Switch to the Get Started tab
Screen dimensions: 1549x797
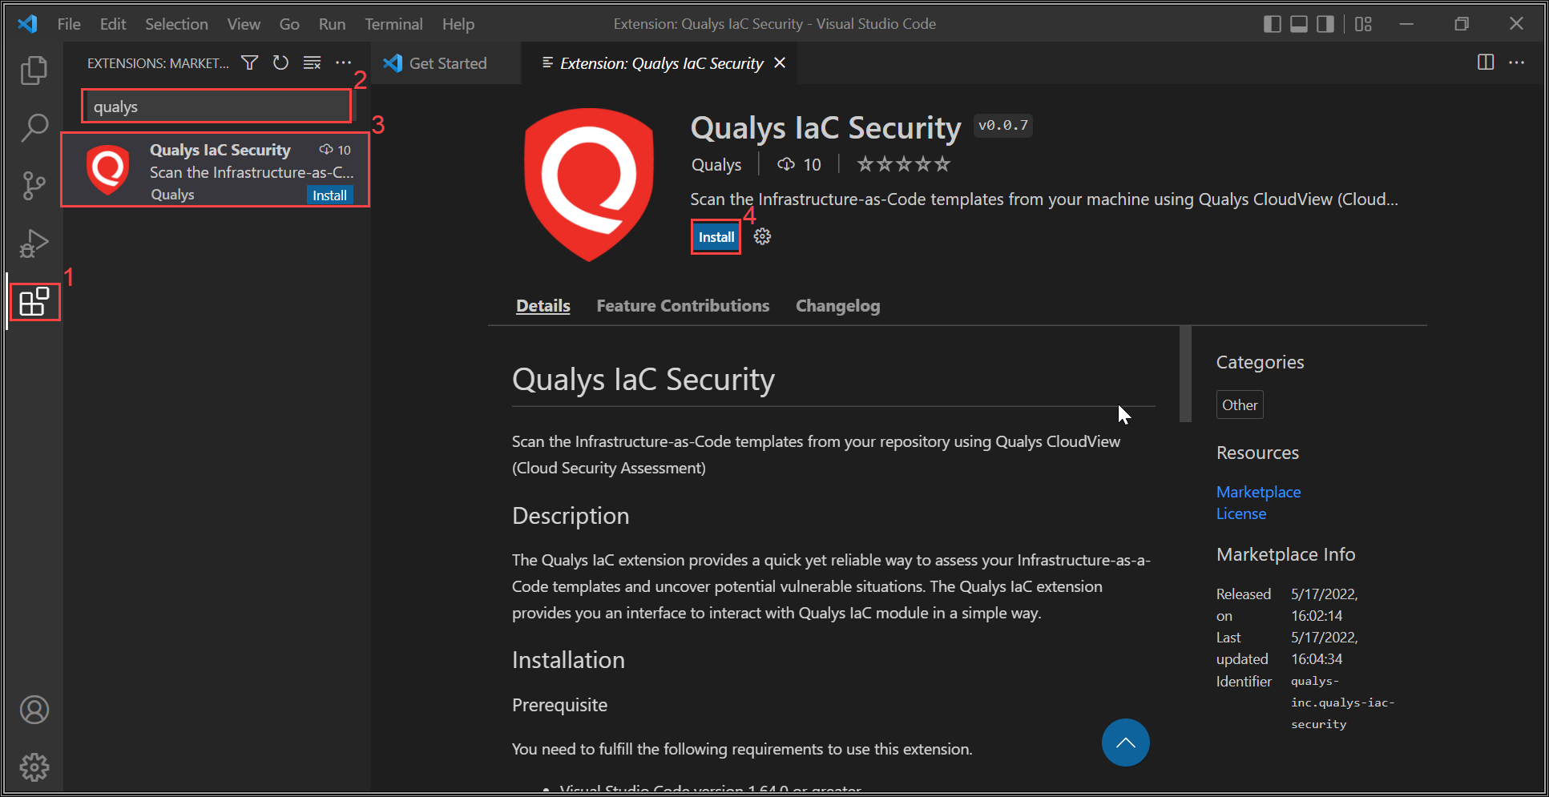coord(446,63)
